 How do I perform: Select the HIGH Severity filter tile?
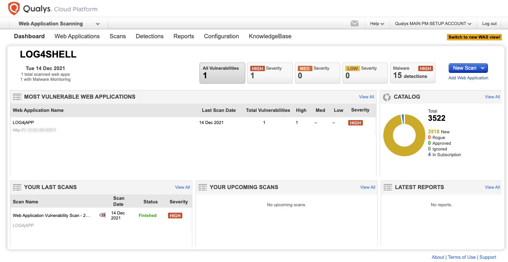(270, 73)
